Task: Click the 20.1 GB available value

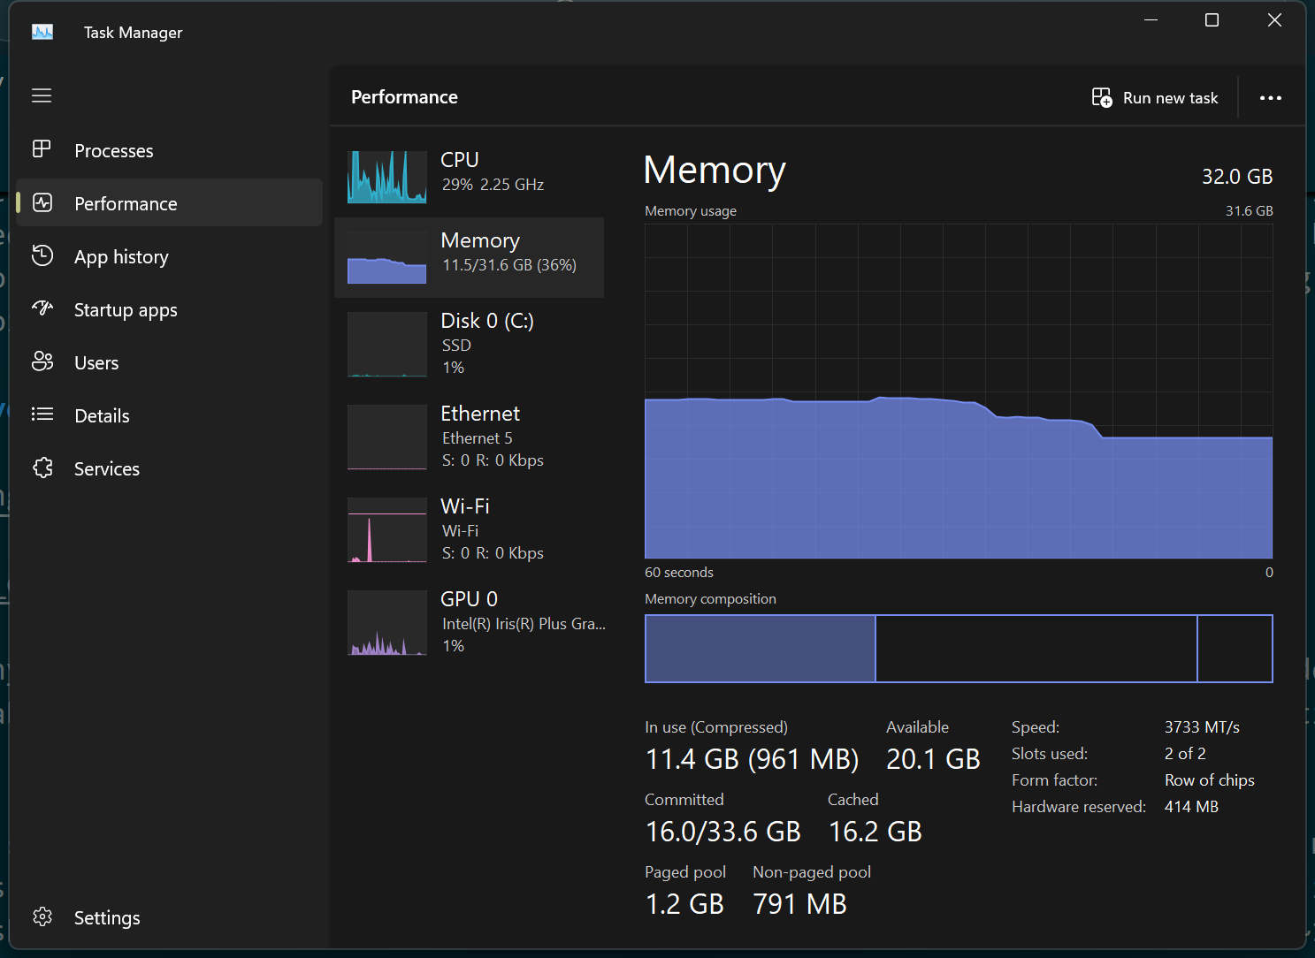Action: point(933,759)
